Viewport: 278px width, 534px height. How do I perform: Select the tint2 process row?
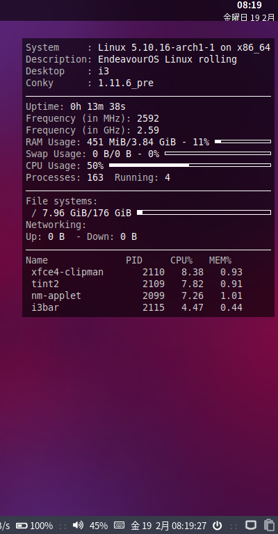click(137, 284)
